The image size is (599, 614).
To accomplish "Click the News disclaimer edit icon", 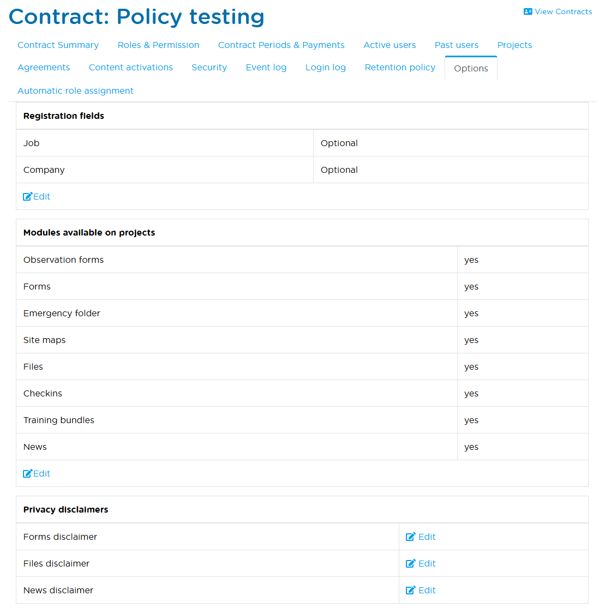I will click(411, 591).
